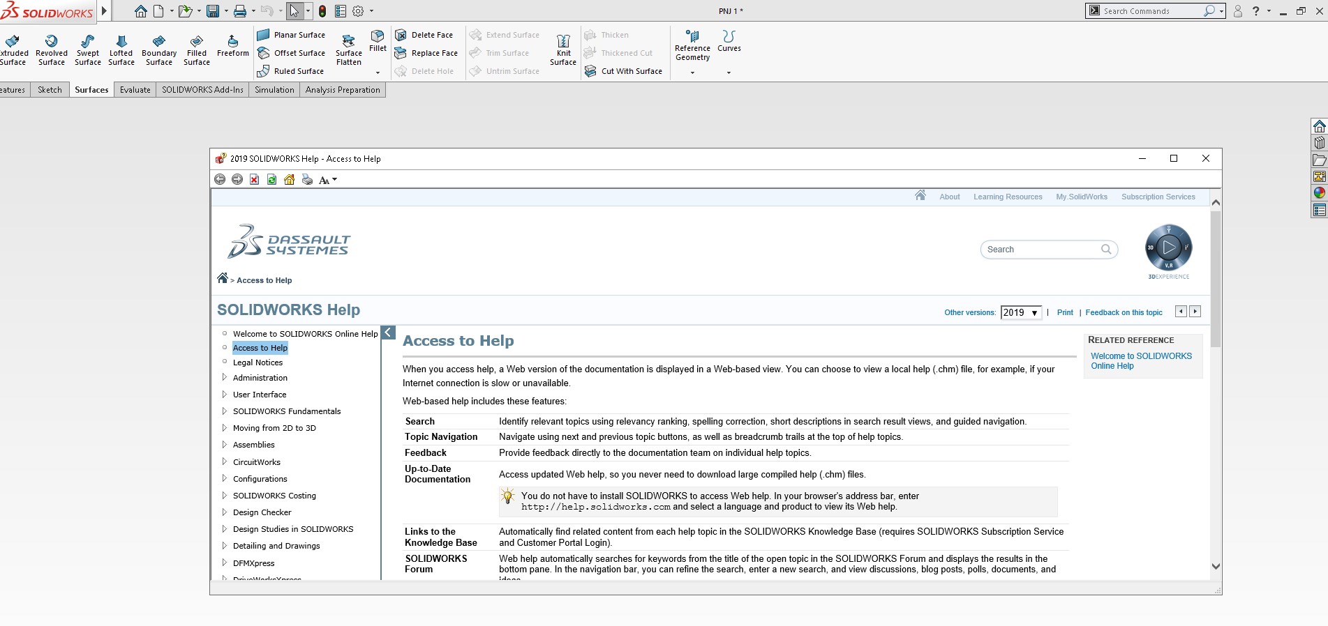Image resolution: width=1328 pixels, height=626 pixels.
Task: Expand the Assemblies tree node
Action: click(224, 444)
